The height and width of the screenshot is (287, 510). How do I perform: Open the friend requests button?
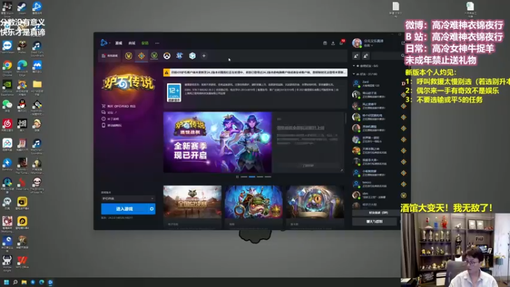(376, 213)
